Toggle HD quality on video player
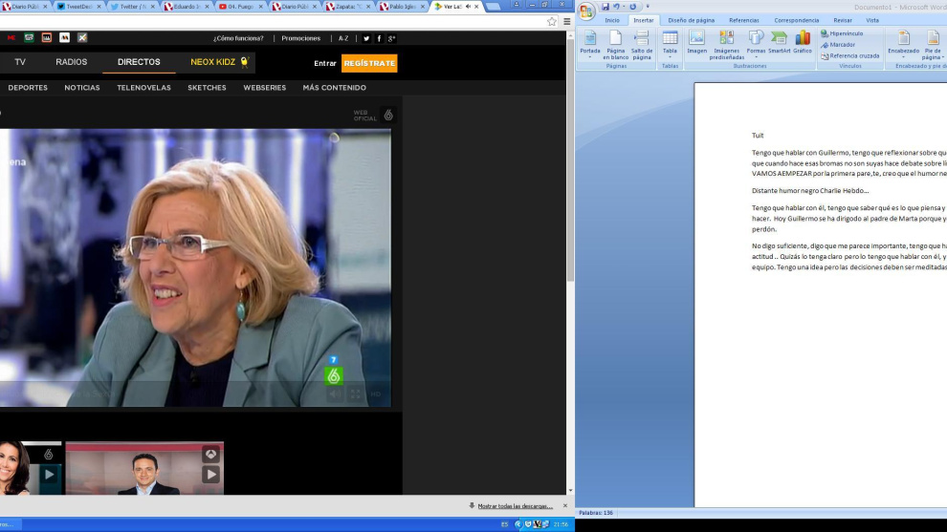947x532 pixels. tap(376, 394)
